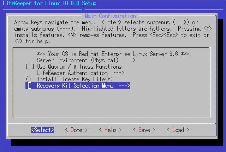This screenshot has height=152, width=226.
Task: Click the Main Configuration dialog title
Action: pyautogui.click(x=110, y=16)
